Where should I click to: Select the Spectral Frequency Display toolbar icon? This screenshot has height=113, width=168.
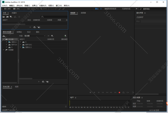point(29,9)
